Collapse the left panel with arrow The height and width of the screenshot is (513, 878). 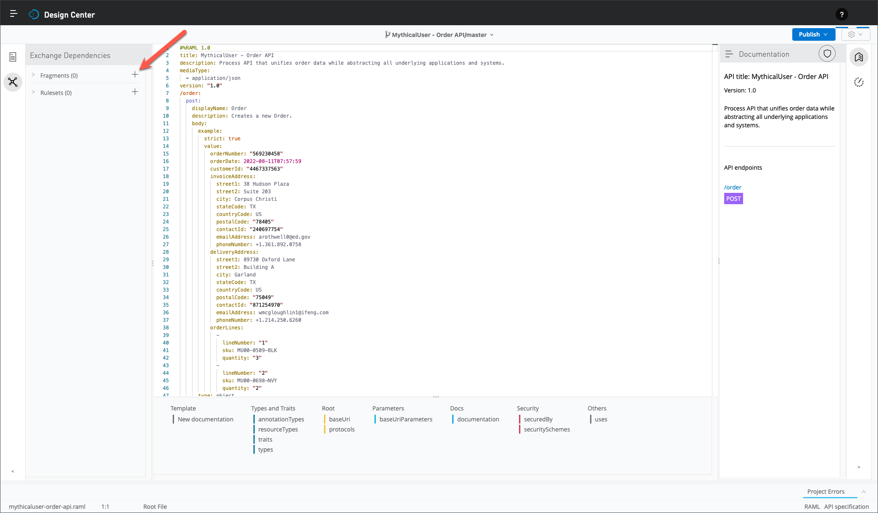pos(13,471)
